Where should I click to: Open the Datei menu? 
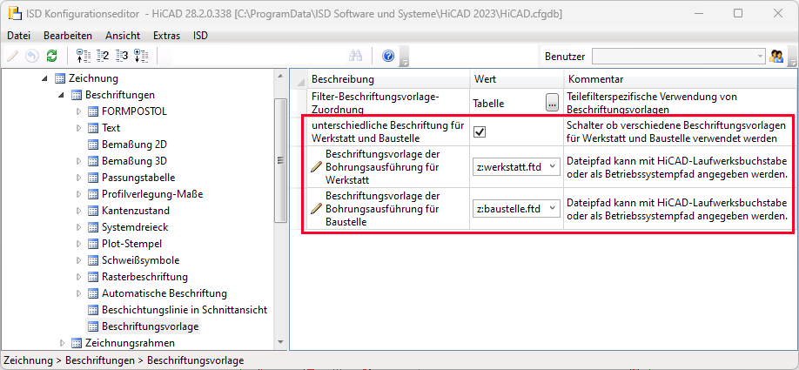(x=19, y=36)
